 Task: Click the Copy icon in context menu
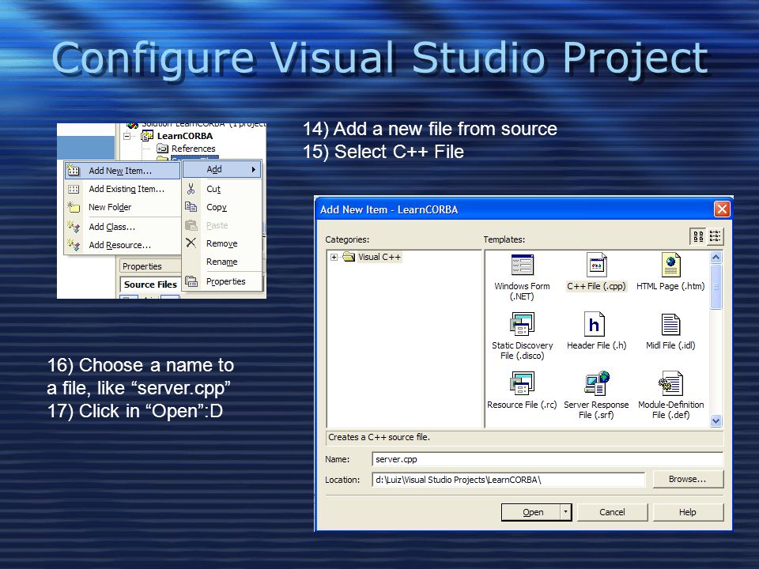click(x=191, y=207)
